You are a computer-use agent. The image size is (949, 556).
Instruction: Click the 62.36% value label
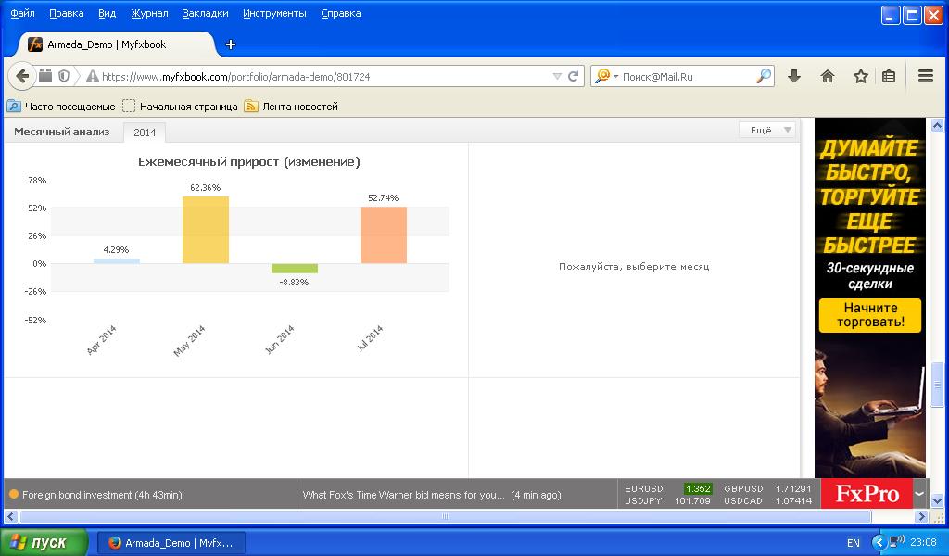tap(205, 187)
